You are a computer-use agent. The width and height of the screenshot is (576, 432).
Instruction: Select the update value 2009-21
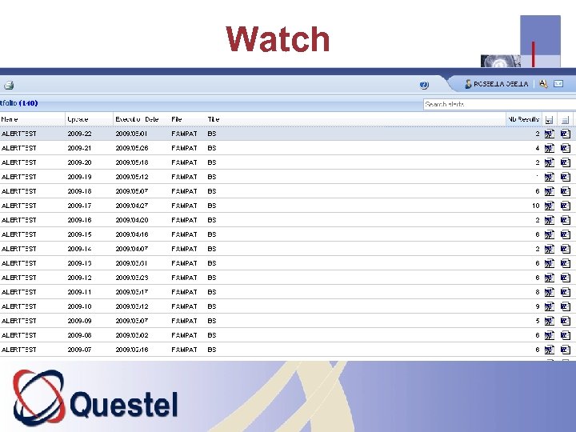[x=79, y=148]
